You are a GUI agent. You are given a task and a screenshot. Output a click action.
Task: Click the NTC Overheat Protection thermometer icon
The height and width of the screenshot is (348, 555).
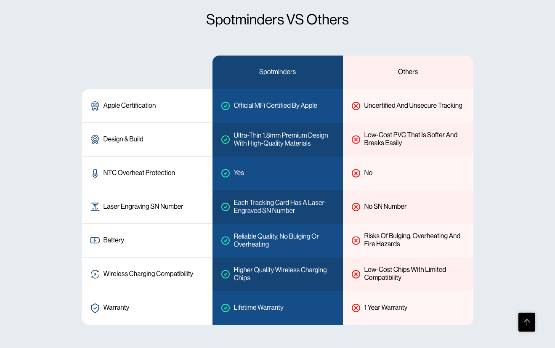(95, 173)
